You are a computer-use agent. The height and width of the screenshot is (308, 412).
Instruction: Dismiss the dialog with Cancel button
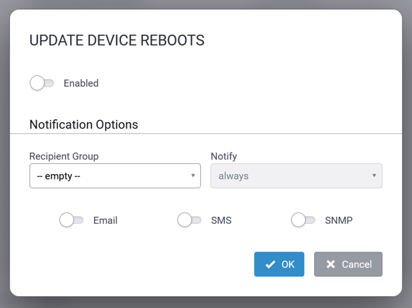pos(348,264)
